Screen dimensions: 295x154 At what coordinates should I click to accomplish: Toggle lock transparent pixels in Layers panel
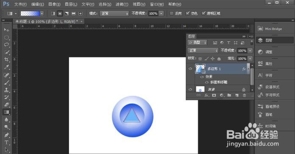(x=200, y=59)
